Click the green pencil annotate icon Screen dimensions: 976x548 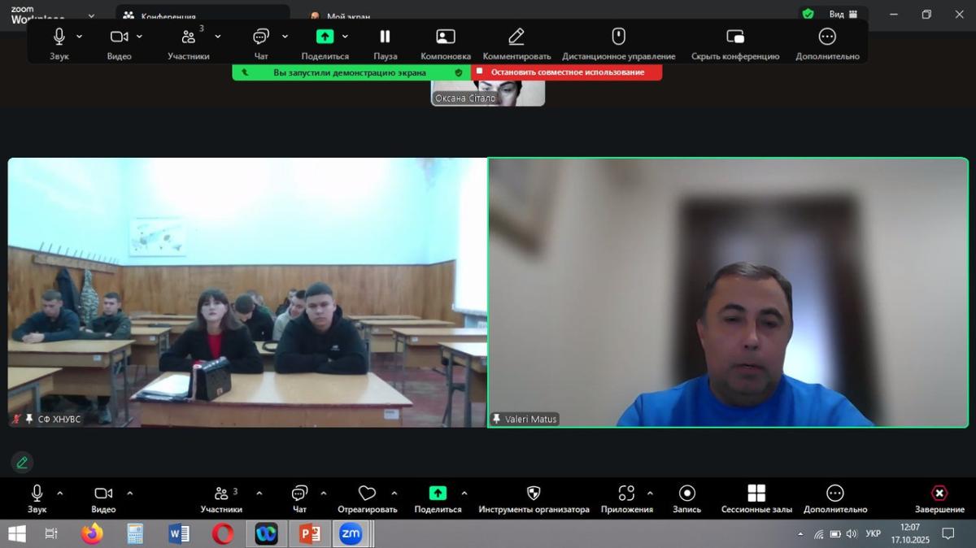coord(22,462)
